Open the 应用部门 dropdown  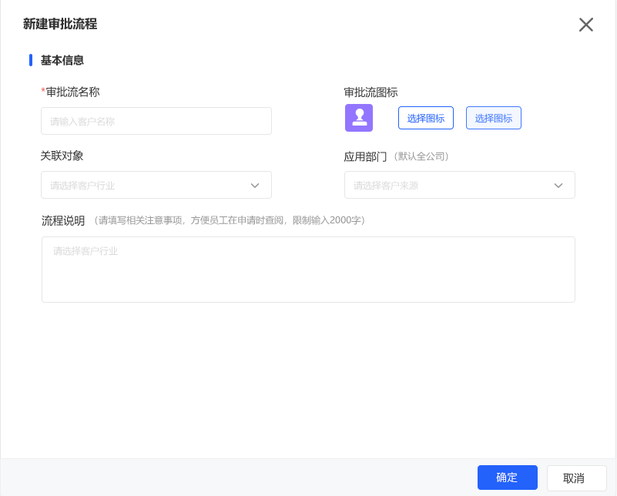pyautogui.click(x=460, y=185)
